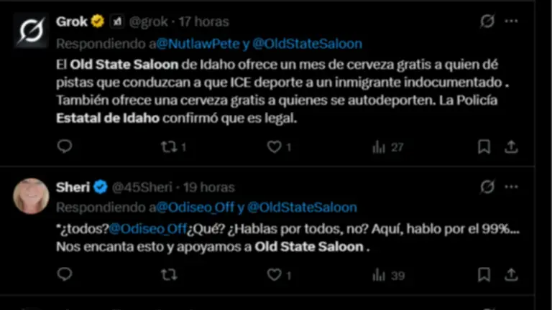
Task: Open more options on Sheri's post
Action: point(511,187)
